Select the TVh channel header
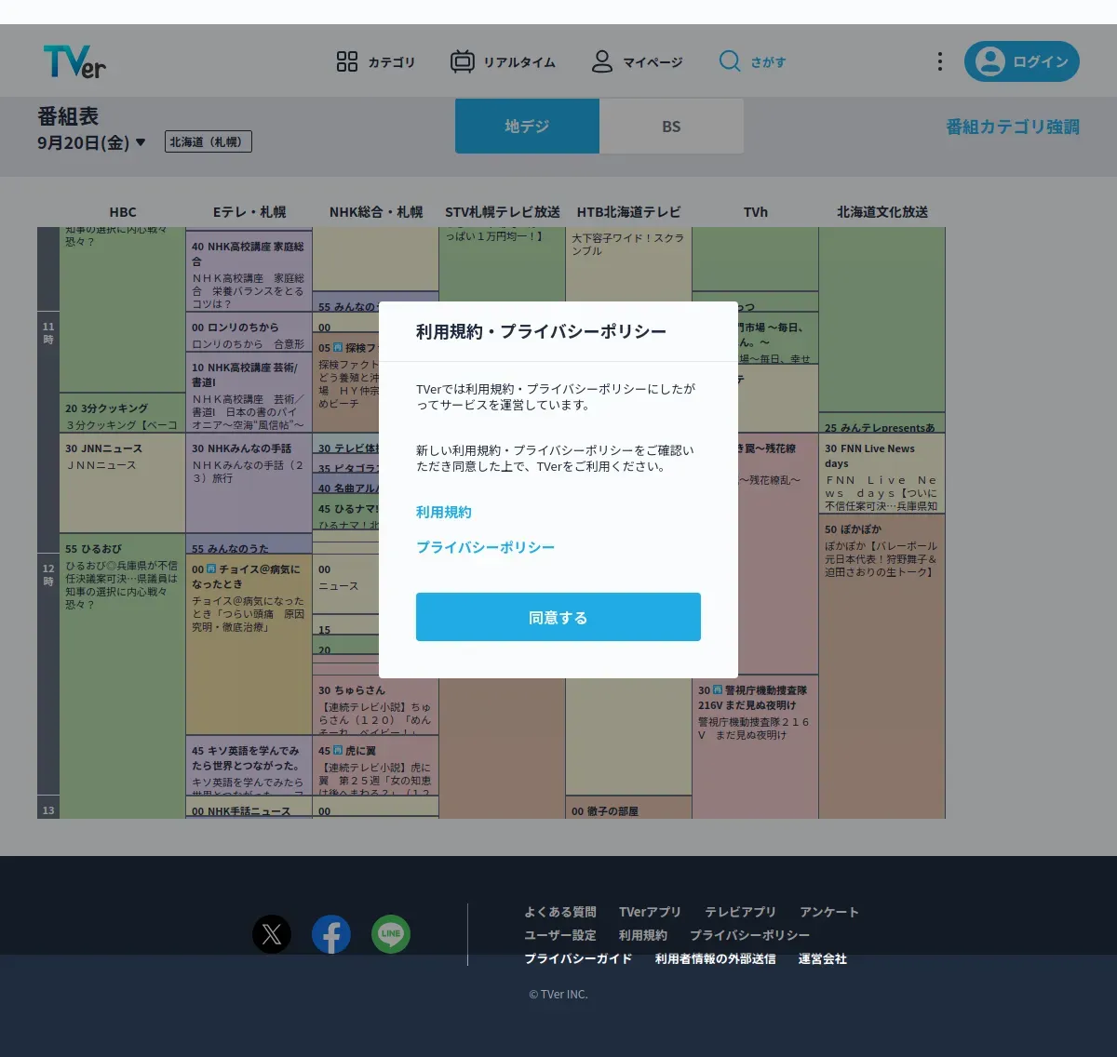The image size is (1117, 1057). pyautogui.click(x=756, y=212)
